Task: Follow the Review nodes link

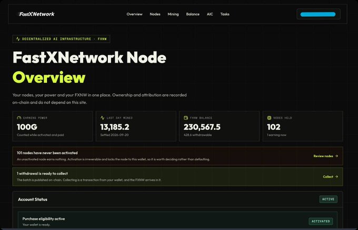Action: [325, 156]
